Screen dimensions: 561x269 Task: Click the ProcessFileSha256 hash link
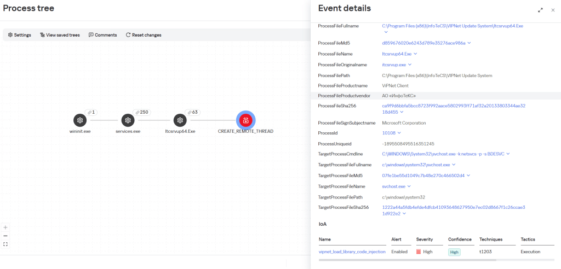click(453, 109)
